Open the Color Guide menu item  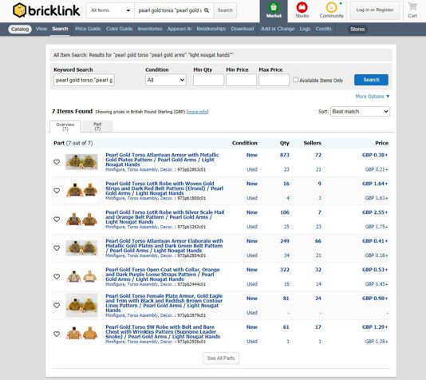(x=120, y=29)
